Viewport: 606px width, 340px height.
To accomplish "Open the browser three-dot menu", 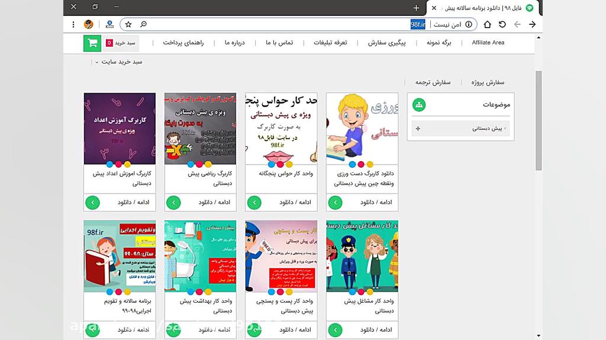I will pos(73,25).
